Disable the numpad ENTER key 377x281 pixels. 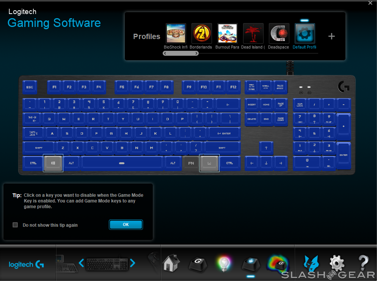pyautogui.click(x=344, y=155)
